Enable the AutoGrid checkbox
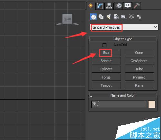This screenshot has height=140, width=161. [105, 45]
